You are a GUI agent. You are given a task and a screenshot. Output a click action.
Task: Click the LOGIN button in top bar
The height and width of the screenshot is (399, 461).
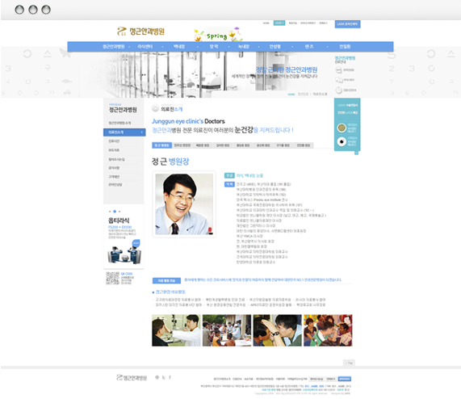(x=279, y=23)
